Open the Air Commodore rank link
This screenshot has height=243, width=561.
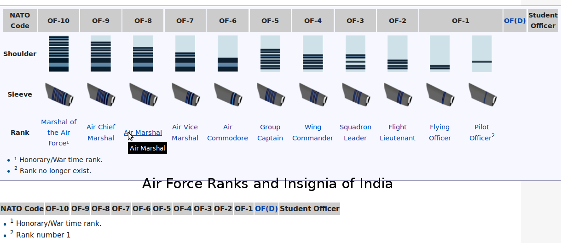point(227,133)
